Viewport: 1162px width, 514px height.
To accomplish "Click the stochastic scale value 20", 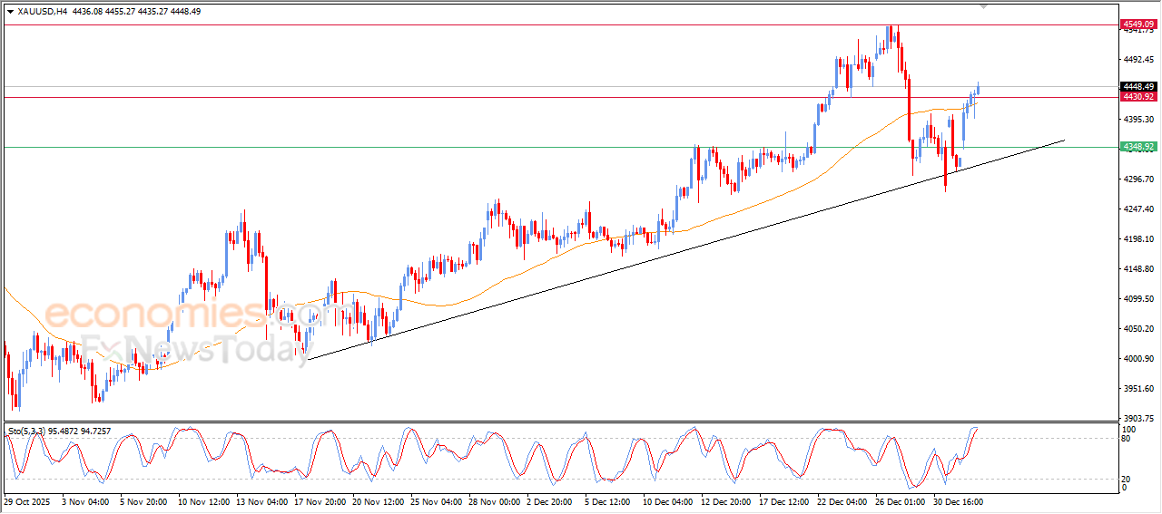I will pyautogui.click(x=1128, y=479).
